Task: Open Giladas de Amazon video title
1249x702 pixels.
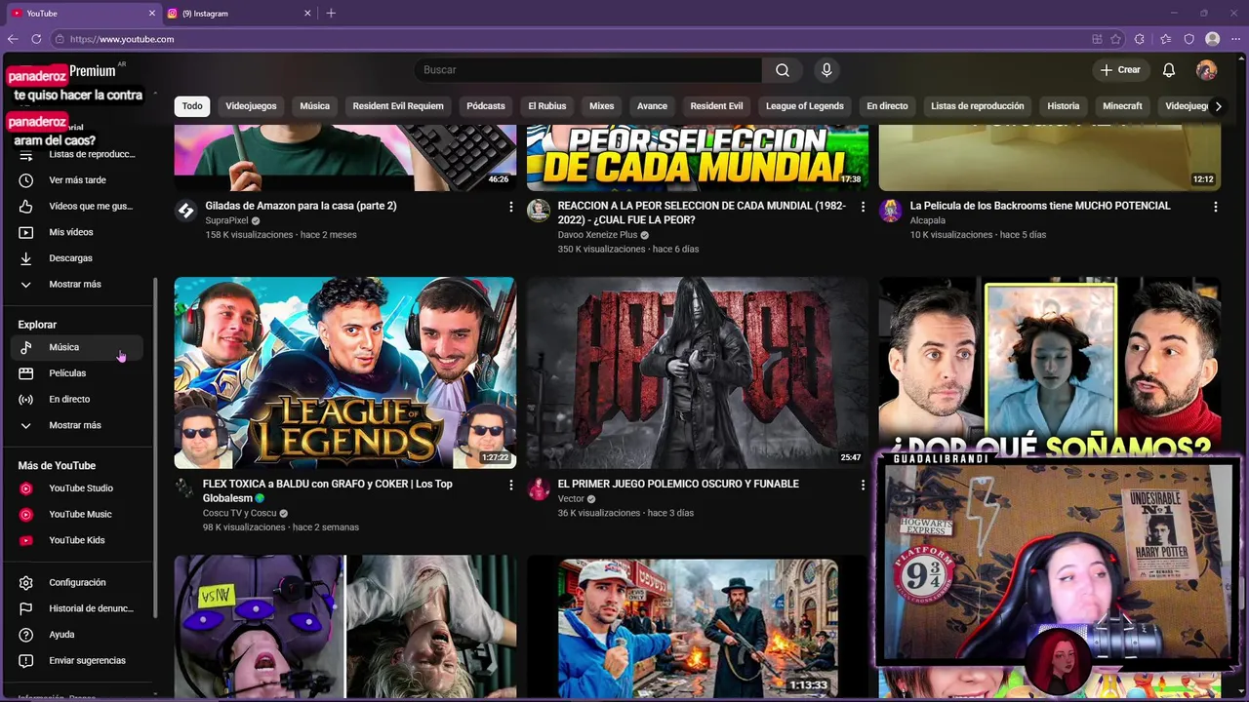Action: (x=301, y=206)
